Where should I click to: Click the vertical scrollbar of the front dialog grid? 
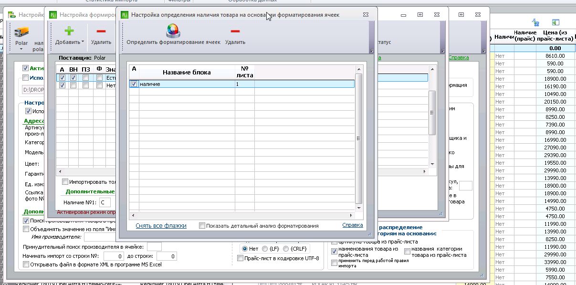359,138
